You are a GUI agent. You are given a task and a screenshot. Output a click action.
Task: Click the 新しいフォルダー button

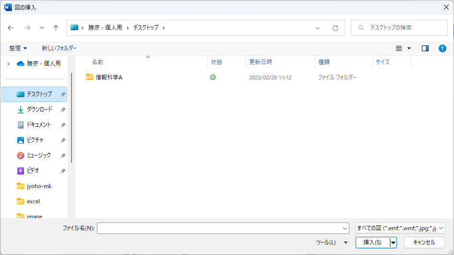(59, 48)
